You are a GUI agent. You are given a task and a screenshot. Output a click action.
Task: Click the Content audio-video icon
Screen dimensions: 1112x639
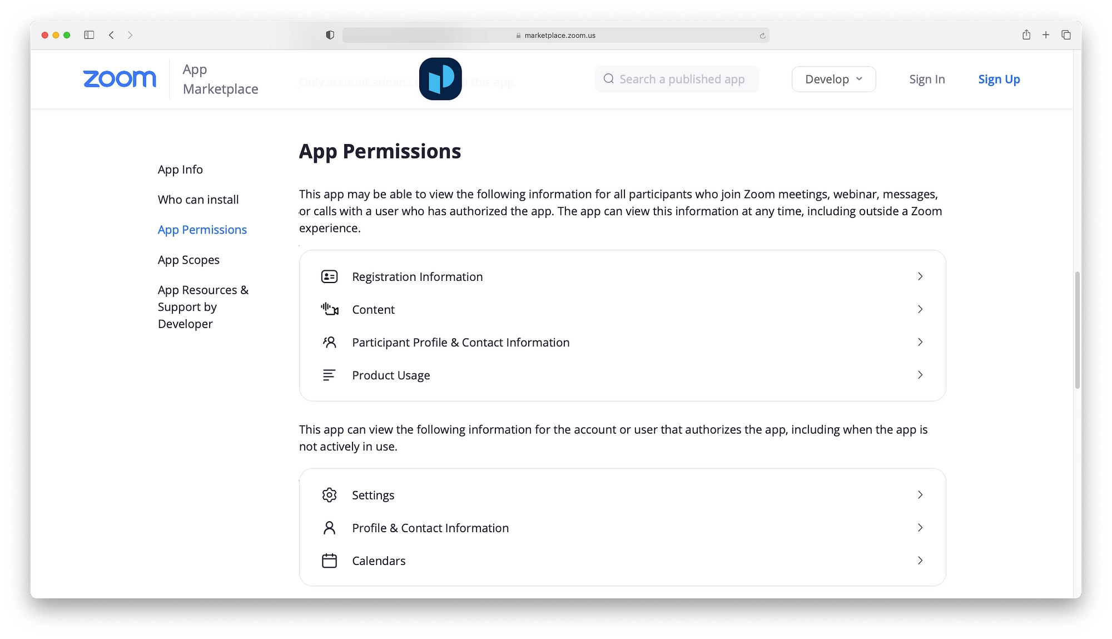(329, 309)
